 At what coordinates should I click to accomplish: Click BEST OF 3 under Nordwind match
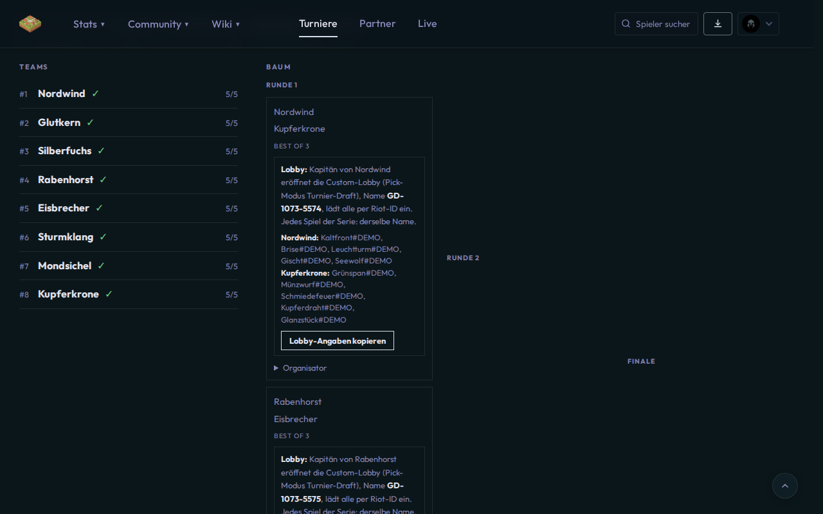291,146
